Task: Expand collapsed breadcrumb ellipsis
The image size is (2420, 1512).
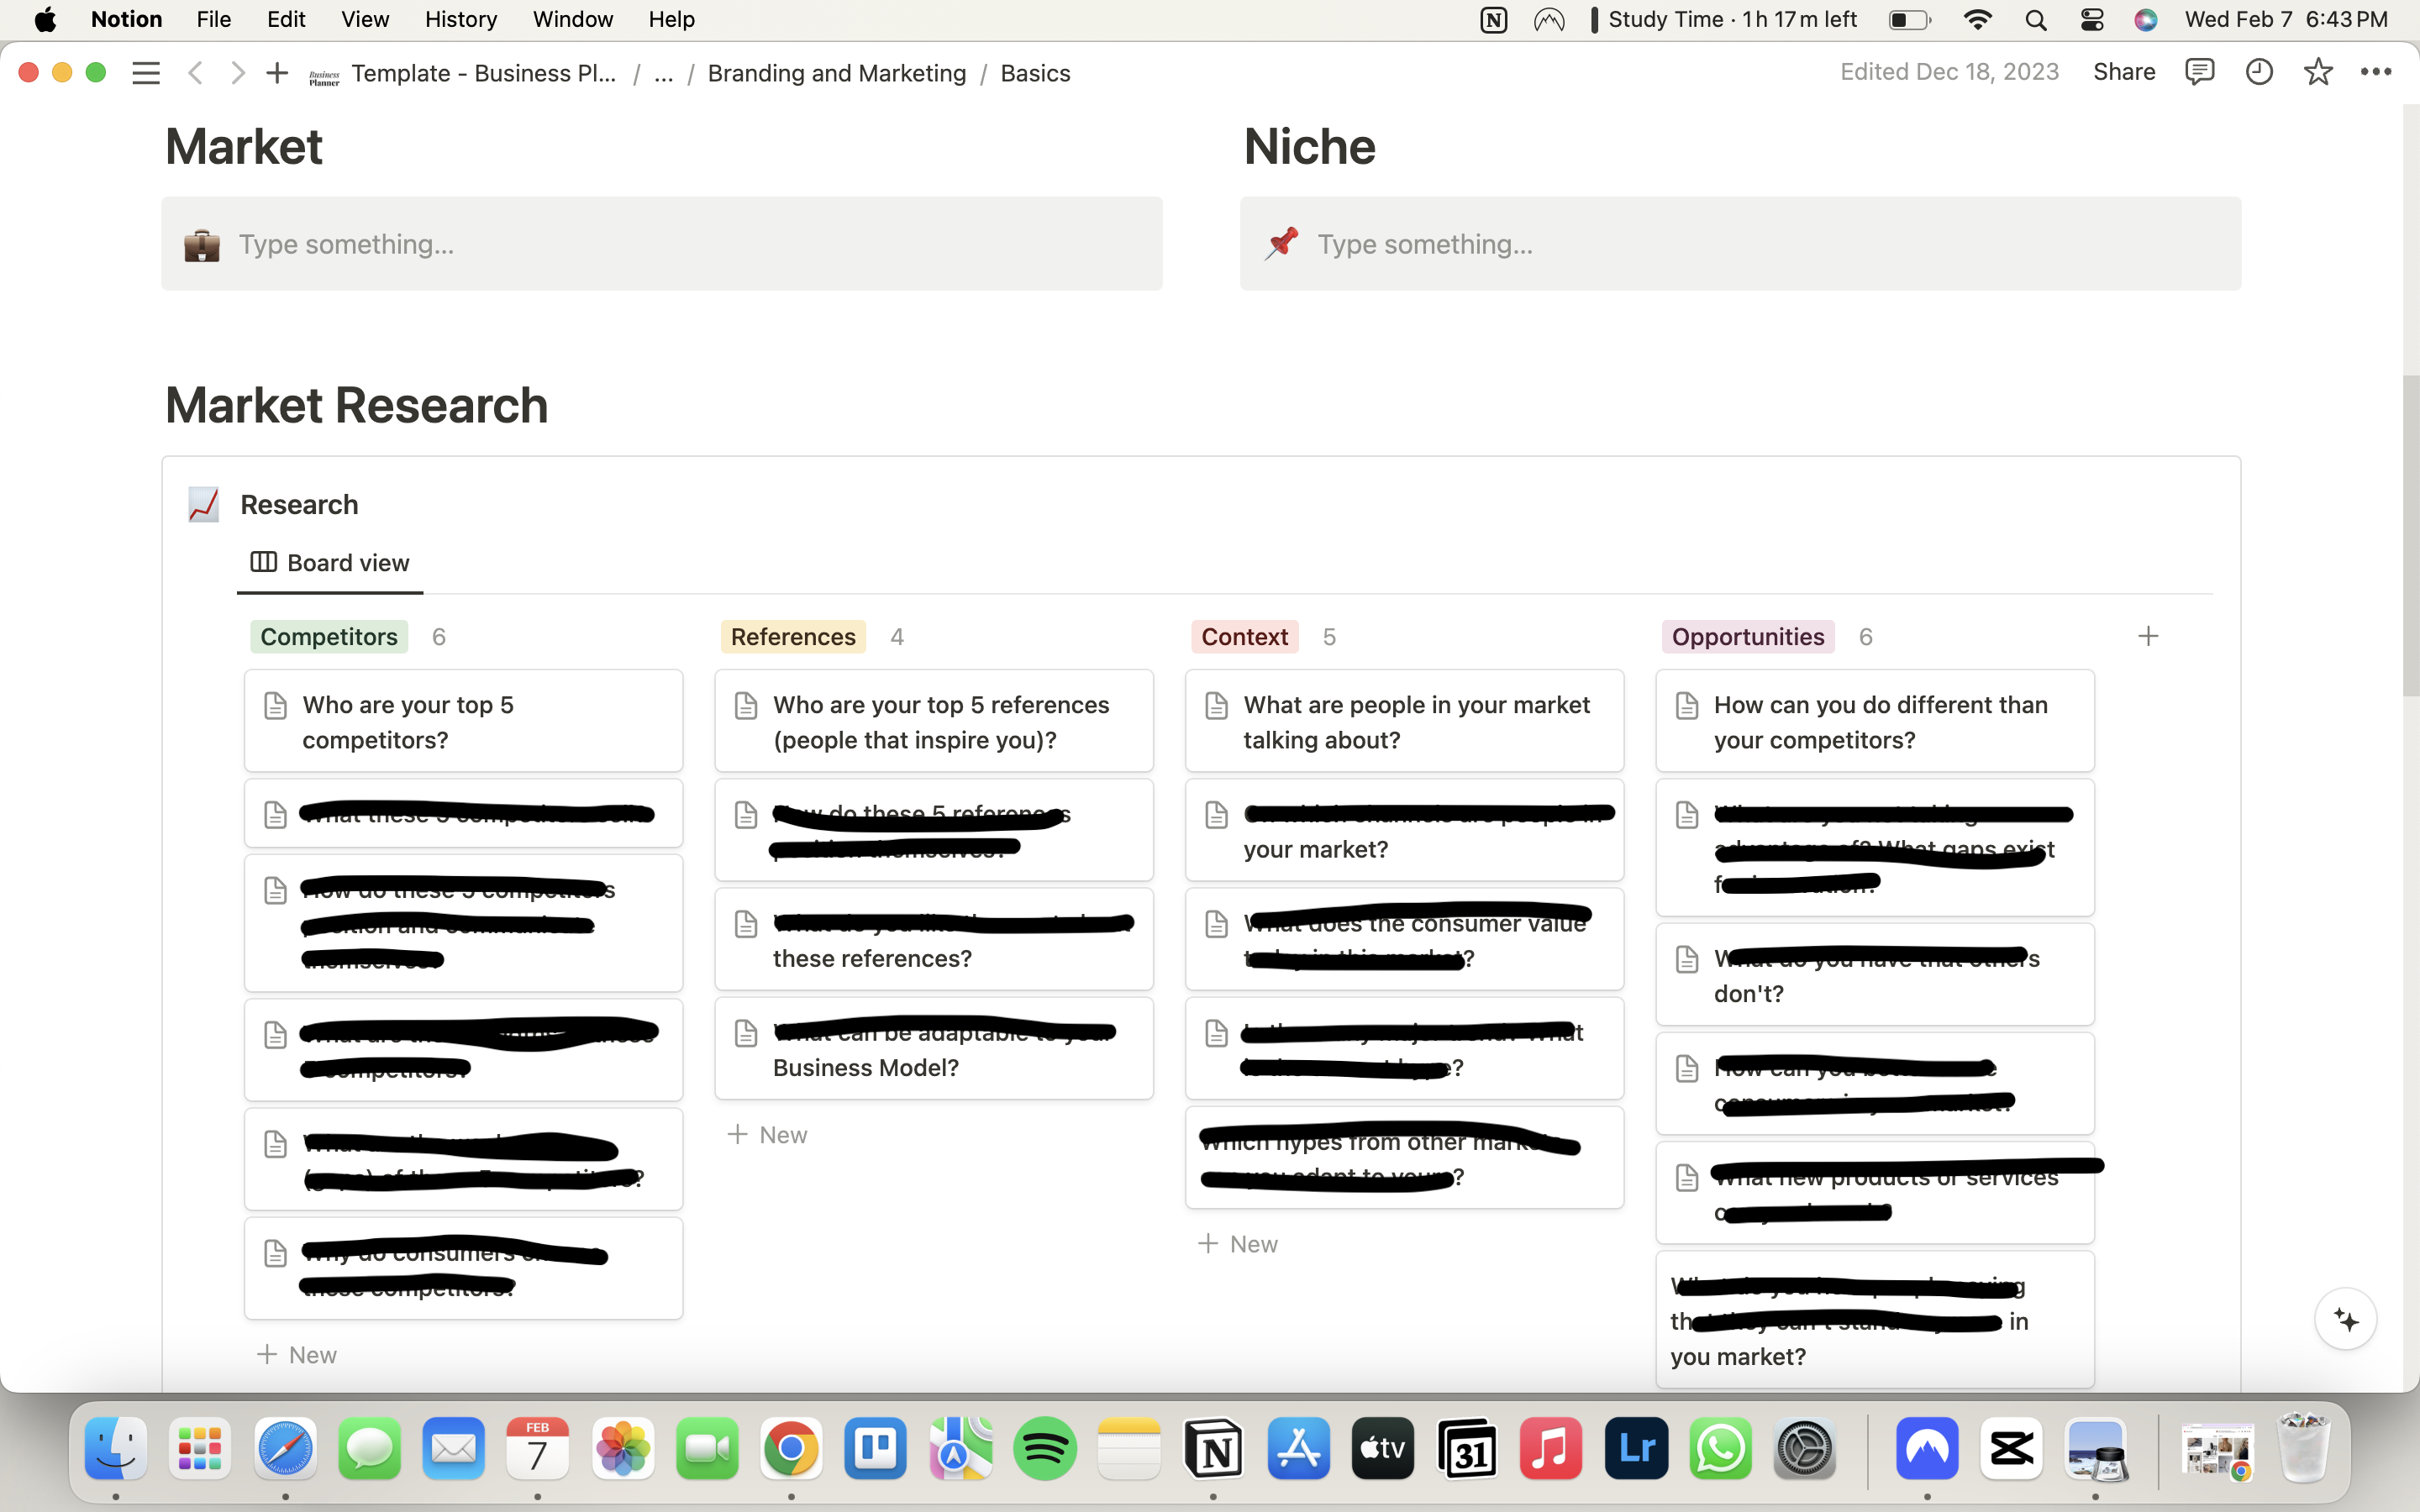Action: [664, 73]
